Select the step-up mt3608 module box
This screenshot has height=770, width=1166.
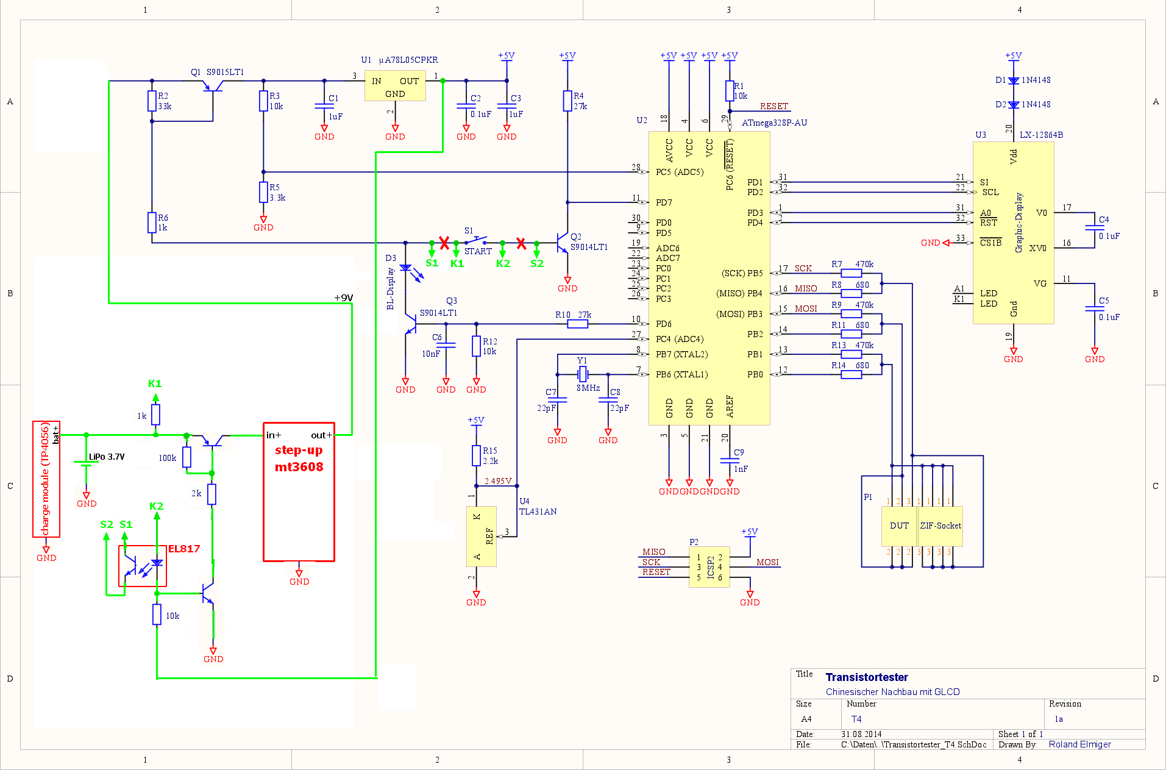click(x=299, y=491)
